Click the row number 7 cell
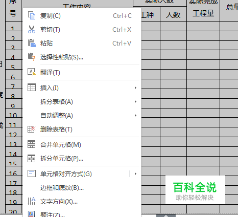Screen dimensions: 238x217 (13, 84)
